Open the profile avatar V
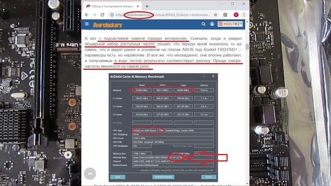 (236, 15)
